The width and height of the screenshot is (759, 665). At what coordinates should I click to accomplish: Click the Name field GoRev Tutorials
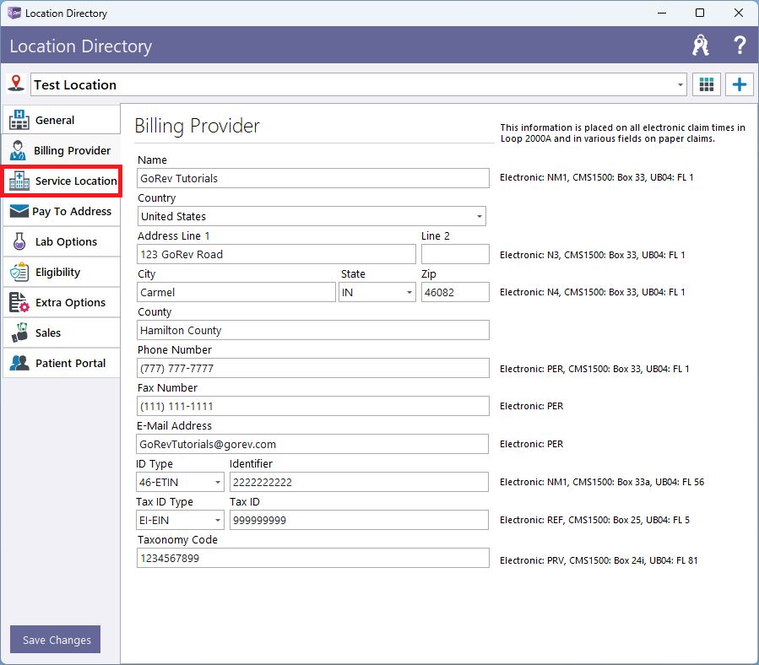click(x=312, y=178)
